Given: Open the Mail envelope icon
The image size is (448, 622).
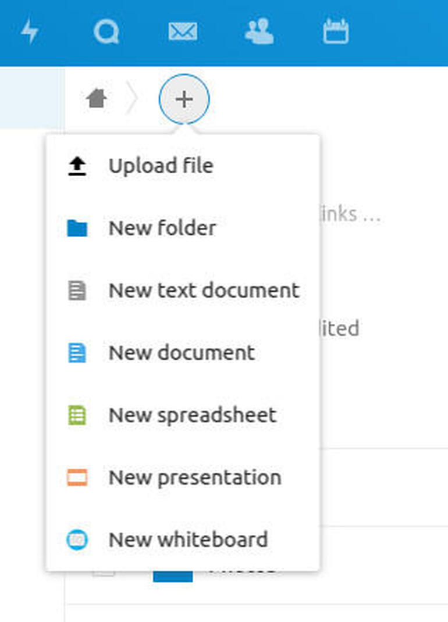Looking at the screenshot, I should (x=183, y=32).
